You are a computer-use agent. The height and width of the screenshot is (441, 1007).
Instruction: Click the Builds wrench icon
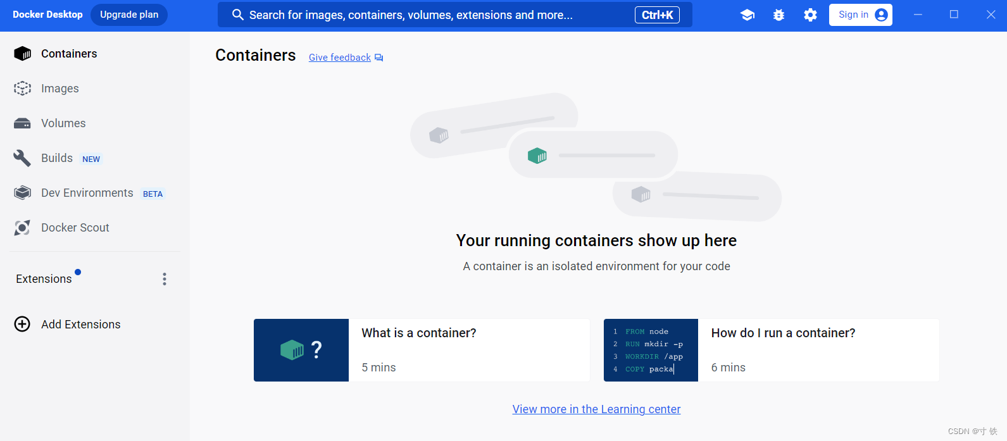tap(23, 158)
